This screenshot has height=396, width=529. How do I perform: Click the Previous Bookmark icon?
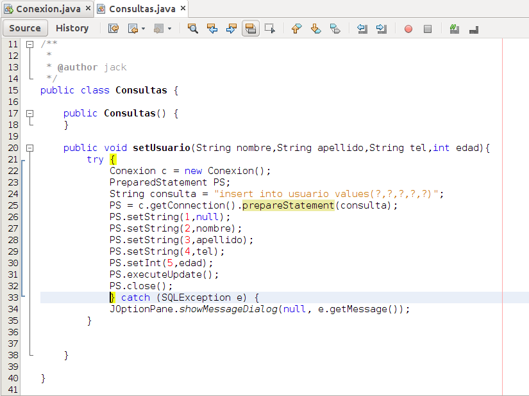(297, 28)
